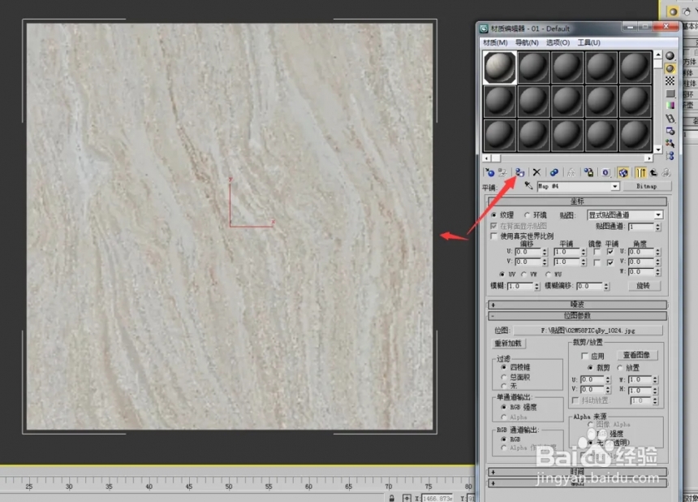This screenshot has width=698, height=502.
Task: Click selection lock icon in status bar
Action: click(392, 498)
